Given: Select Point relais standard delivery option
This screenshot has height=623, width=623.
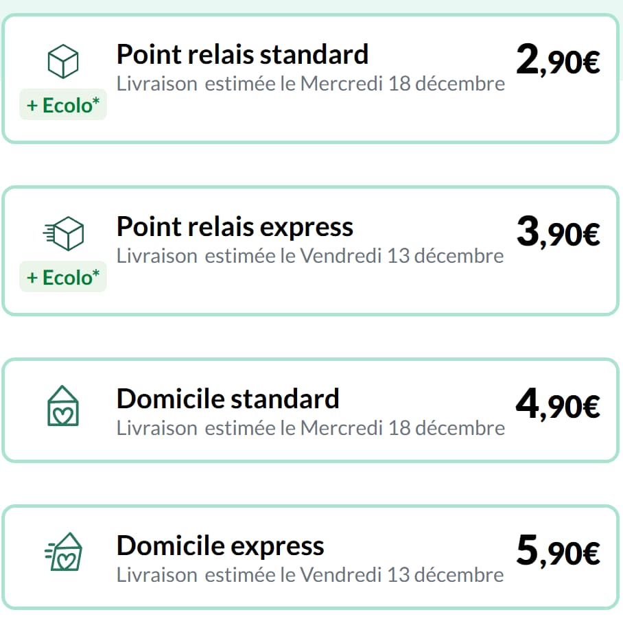Looking at the screenshot, I should [310, 79].
